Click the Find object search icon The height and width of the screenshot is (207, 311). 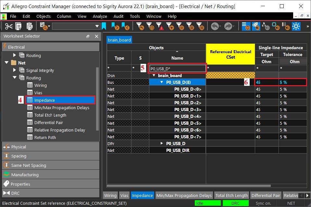(44, 26)
